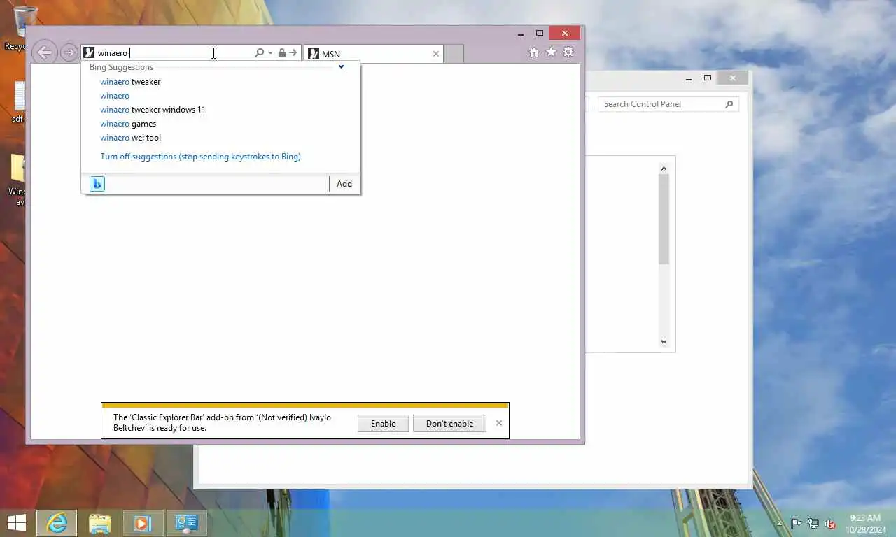Viewport: 896px width, 537px height.
Task: Collapse the Bing Suggestions chevron
Action: click(x=342, y=67)
